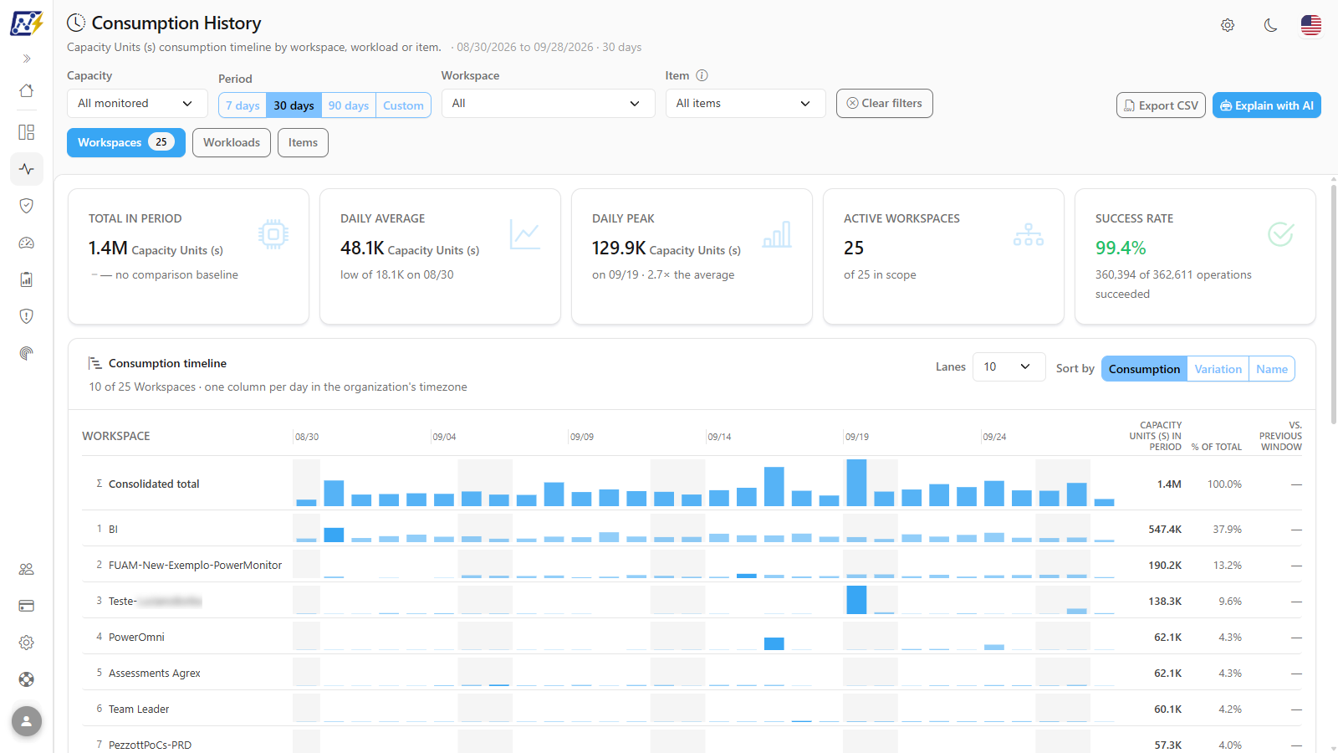Switch to the Workloads tab
Viewport: 1338px width, 753px height.
[x=232, y=142]
